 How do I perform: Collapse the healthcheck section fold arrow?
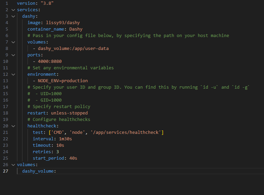tap(13, 126)
